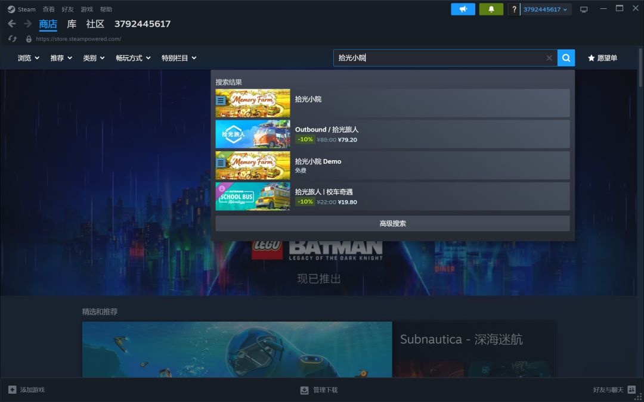Click the download icon by 管理下载

(304, 389)
